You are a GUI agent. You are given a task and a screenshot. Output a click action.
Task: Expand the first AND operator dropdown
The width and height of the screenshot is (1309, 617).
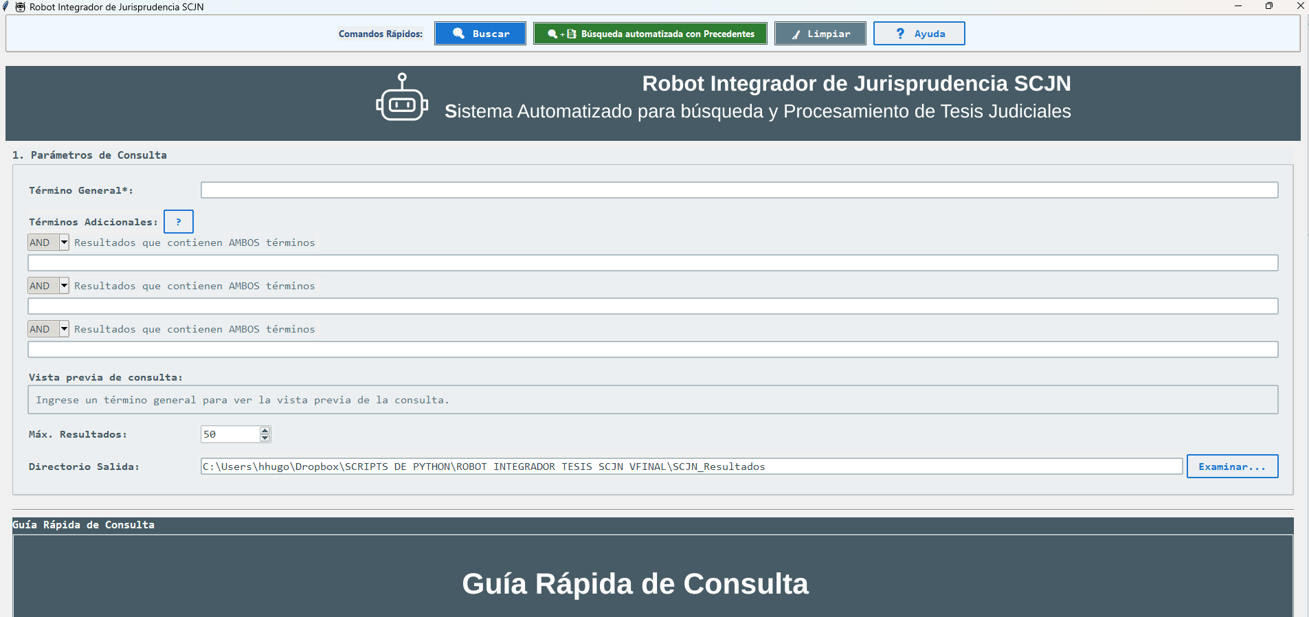point(64,243)
